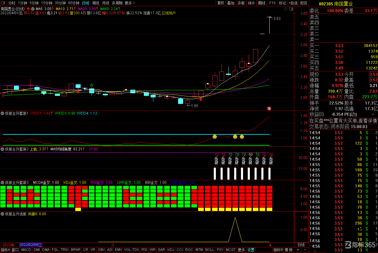Select the 15分钟 period

point(46,3)
